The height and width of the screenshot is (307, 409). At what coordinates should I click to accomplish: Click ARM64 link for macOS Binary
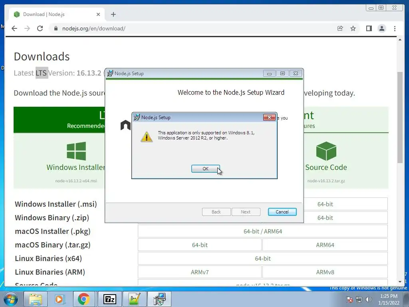click(325, 245)
